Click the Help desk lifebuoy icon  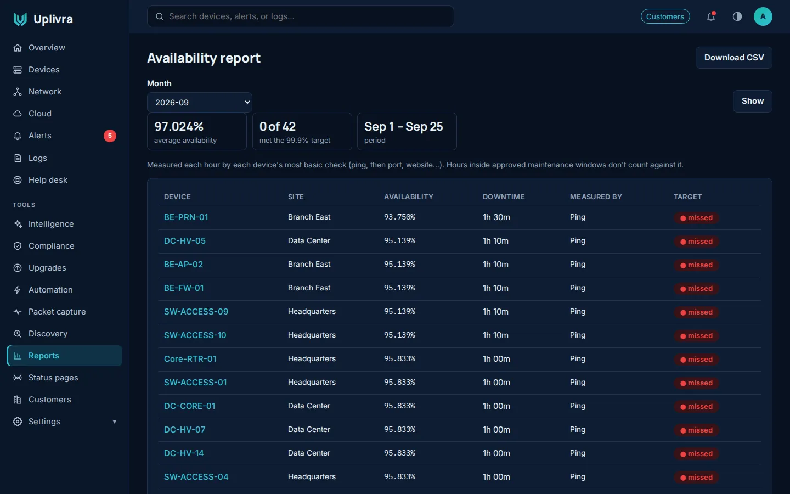18,180
